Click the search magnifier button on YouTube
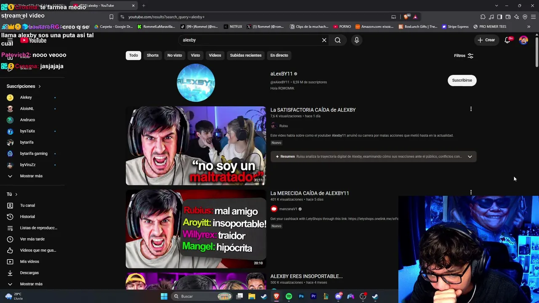The image size is (539, 303). pos(338,40)
